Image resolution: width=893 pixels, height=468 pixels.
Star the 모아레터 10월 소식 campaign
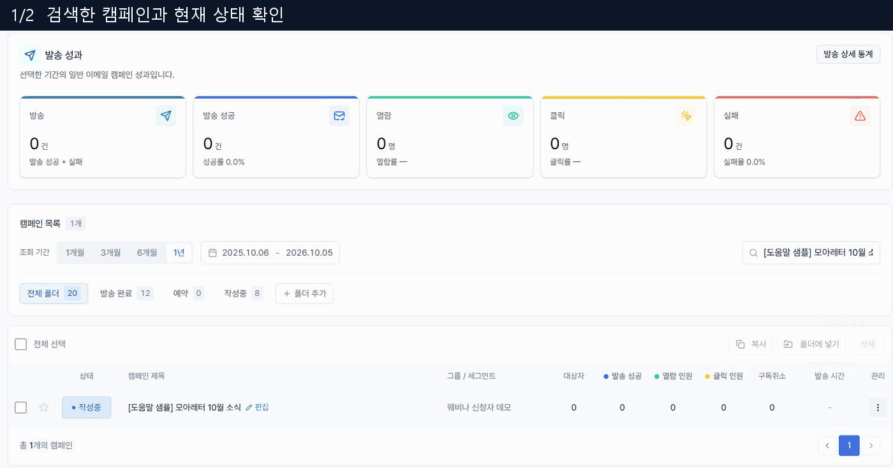[44, 407]
